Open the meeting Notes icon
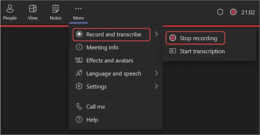Image resolution: width=260 pixels, height=135 pixels. coord(56,9)
